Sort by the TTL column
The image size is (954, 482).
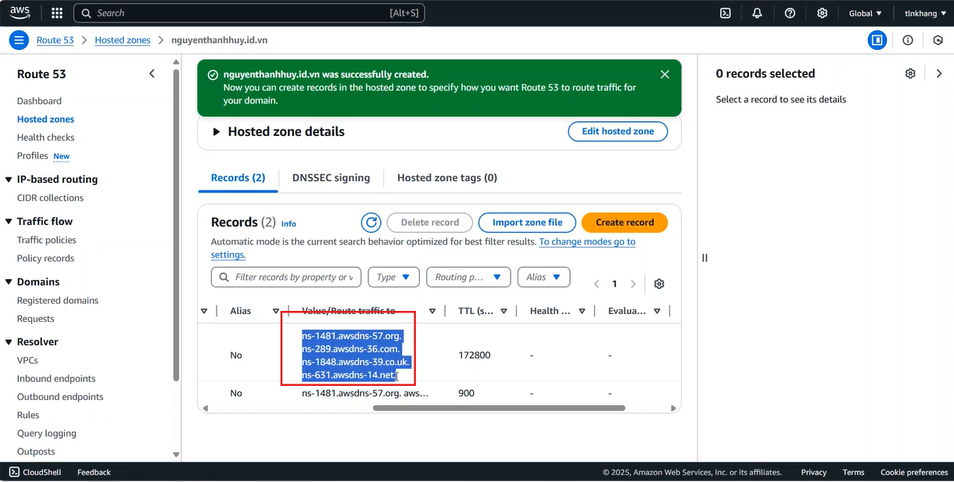pos(504,311)
